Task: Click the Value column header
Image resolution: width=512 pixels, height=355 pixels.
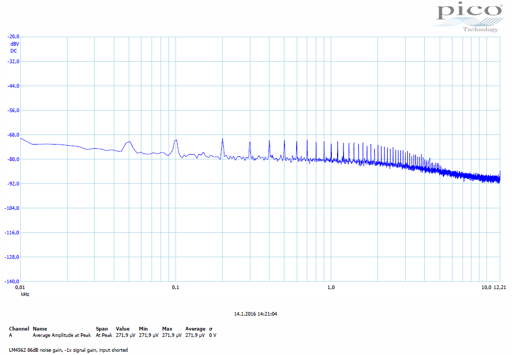Action: point(123,329)
